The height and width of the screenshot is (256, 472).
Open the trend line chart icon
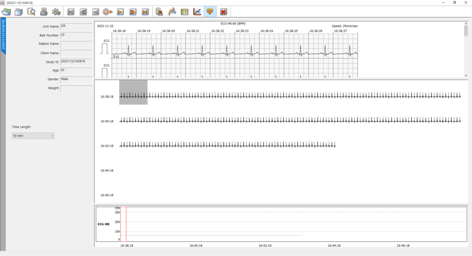tap(197, 12)
